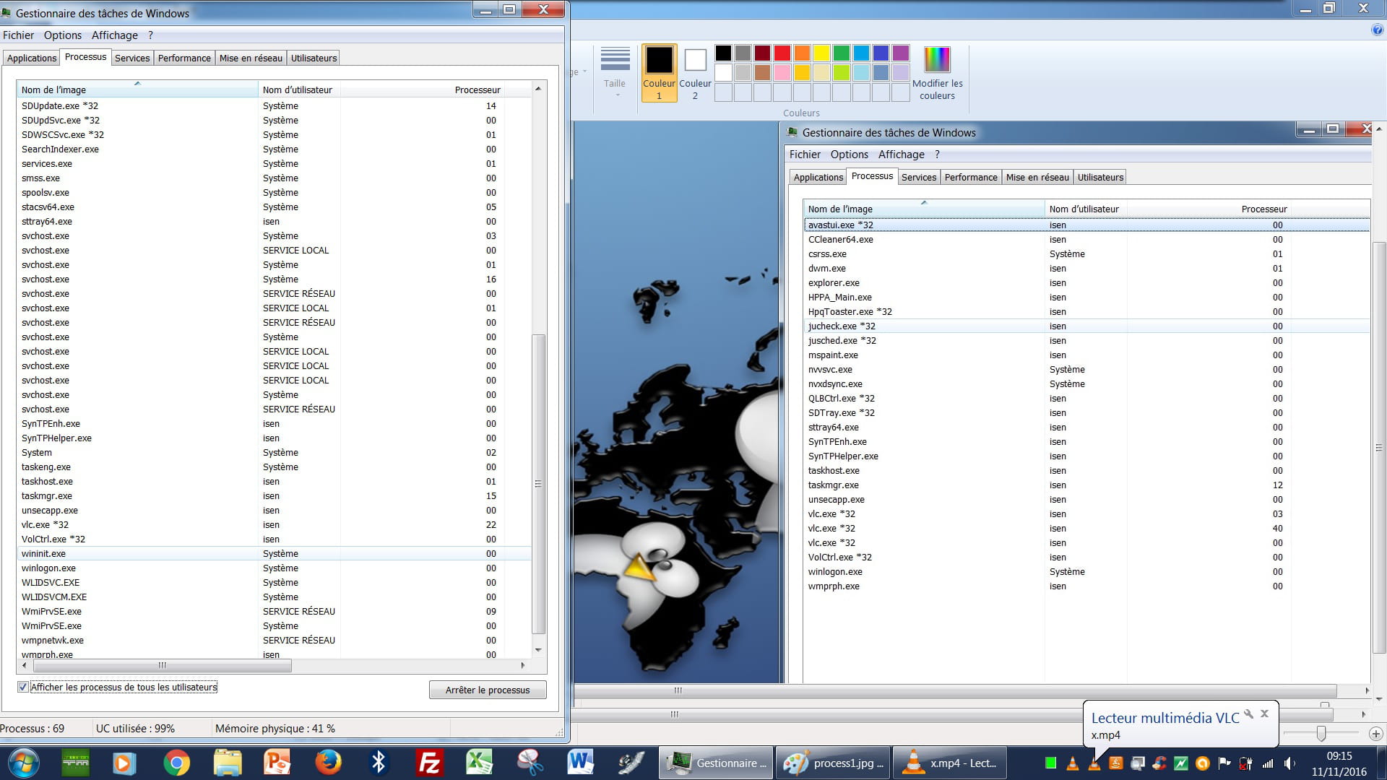Select the SearchIndexer.exe process row
1387x780 pixels.
[x=275, y=149]
